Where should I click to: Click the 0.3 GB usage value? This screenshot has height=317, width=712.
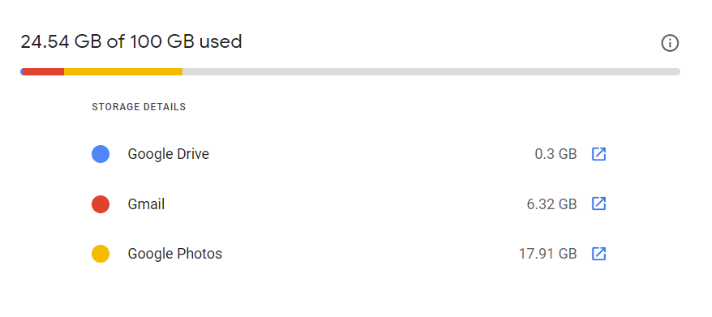click(x=555, y=154)
